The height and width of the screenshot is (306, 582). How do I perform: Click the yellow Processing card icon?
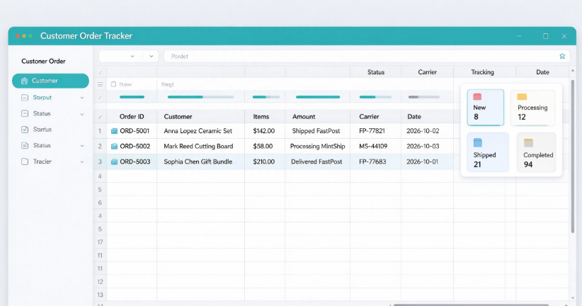pos(522,97)
